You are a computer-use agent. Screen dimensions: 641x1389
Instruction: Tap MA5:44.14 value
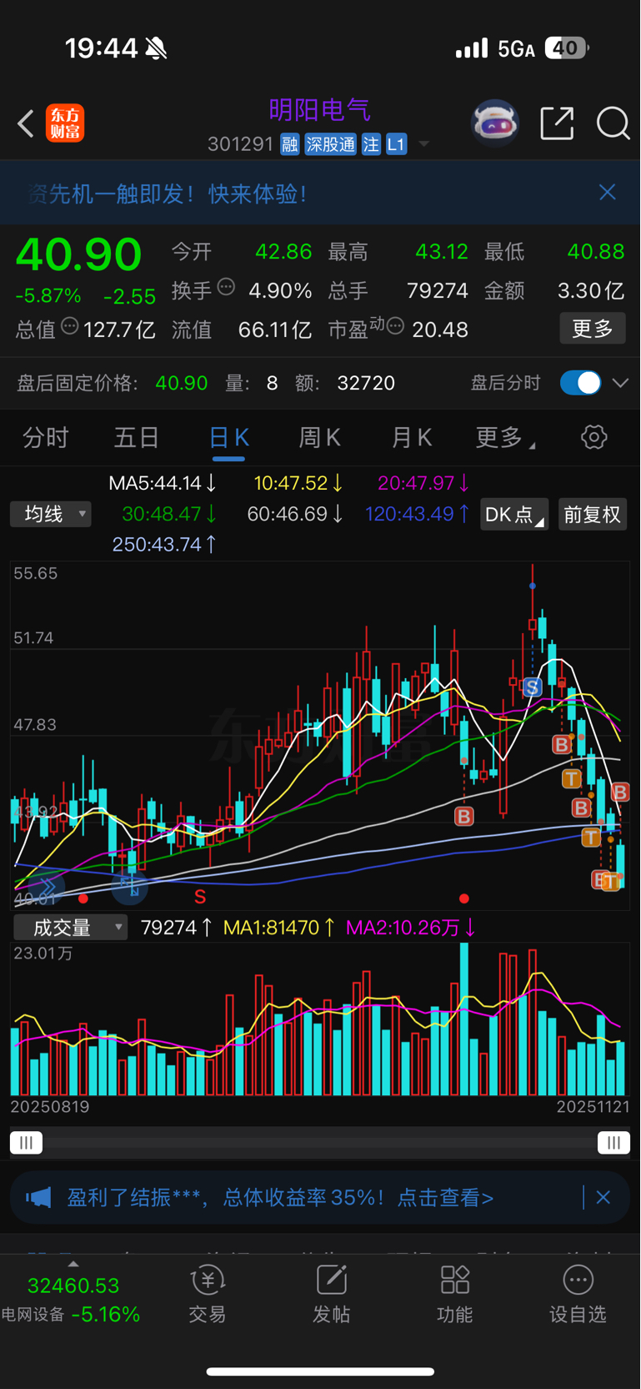pos(163,483)
